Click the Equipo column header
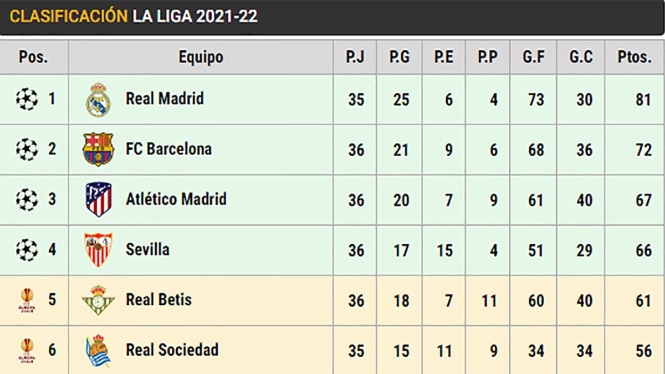This screenshot has height=374, width=665. [x=201, y=57]
